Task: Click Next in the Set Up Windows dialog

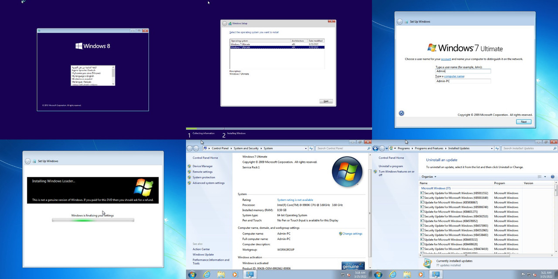Action: 524,122
